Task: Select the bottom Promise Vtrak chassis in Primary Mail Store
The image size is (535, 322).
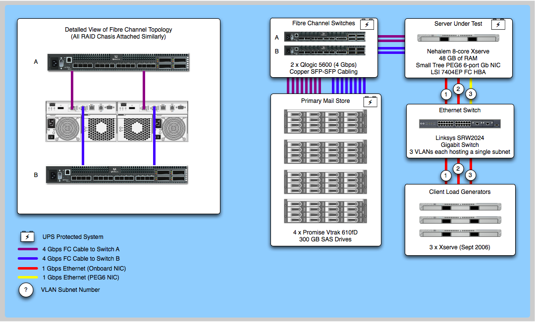Action: coord(326,211)
